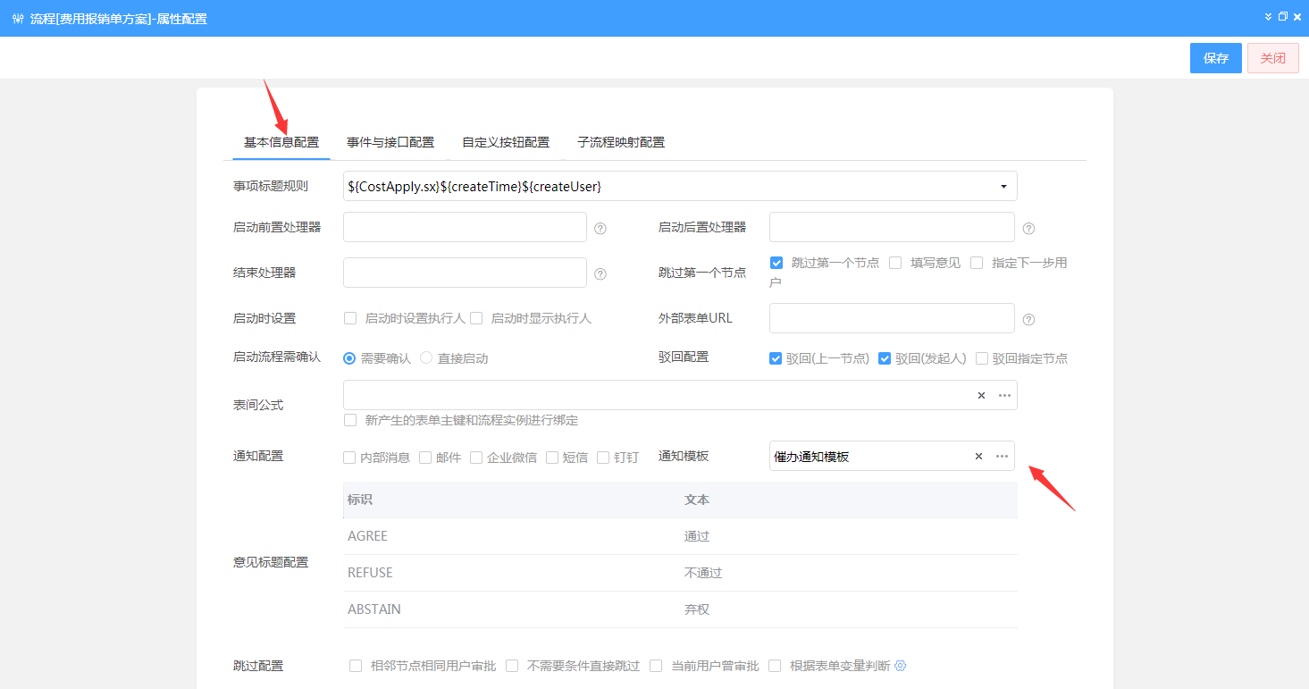
Task: Switch to 事件与接口配置 tab
Action: point(390,142)
